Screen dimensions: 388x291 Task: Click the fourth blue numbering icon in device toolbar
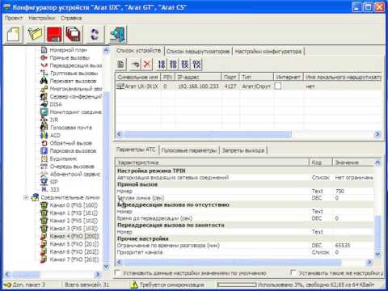[197, 64]
